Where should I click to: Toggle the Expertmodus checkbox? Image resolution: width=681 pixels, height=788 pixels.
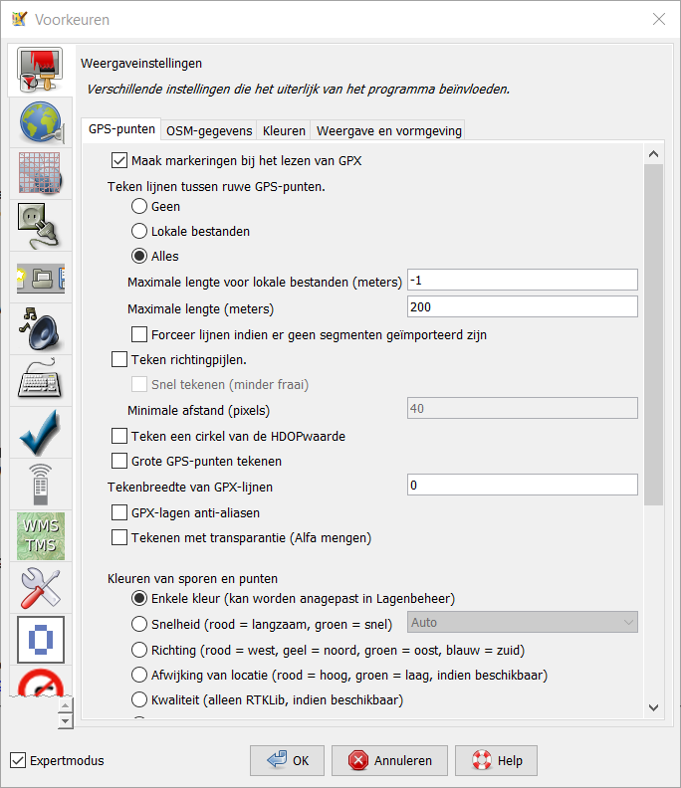(x=18, y=760)
